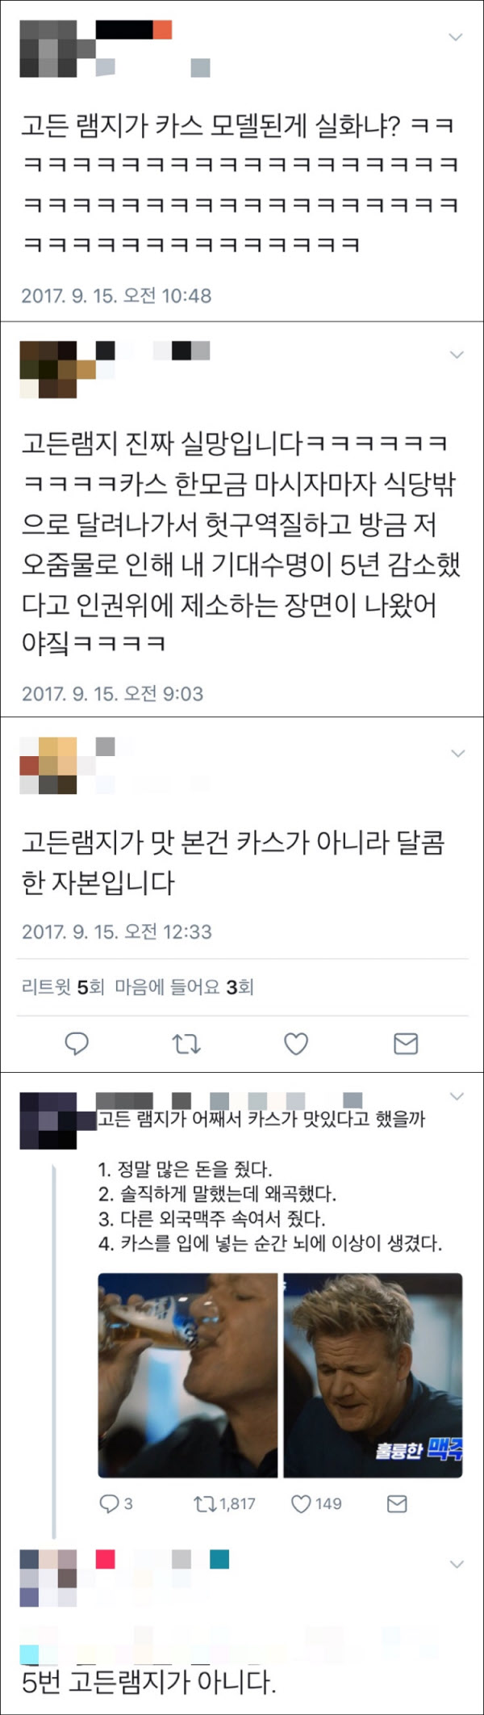Click the 오전 9:03 timestamp of second tweet
The image size is (484, 1715).
[x=163, y=693]
